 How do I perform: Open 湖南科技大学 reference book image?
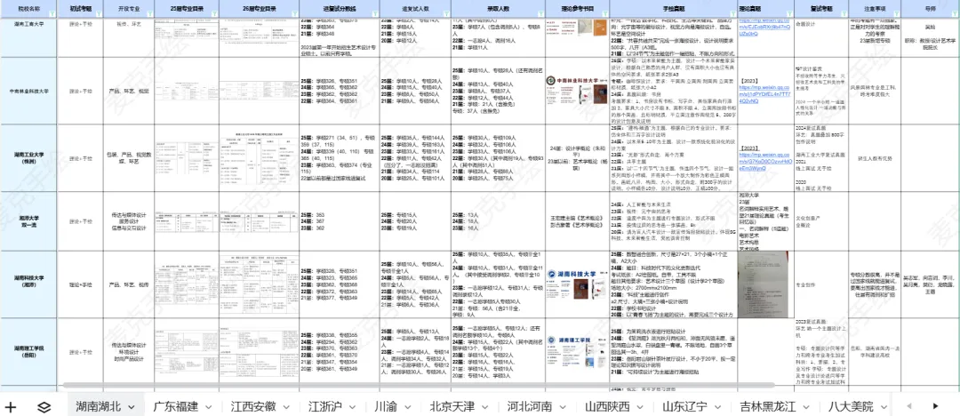[x=578, y=286]
